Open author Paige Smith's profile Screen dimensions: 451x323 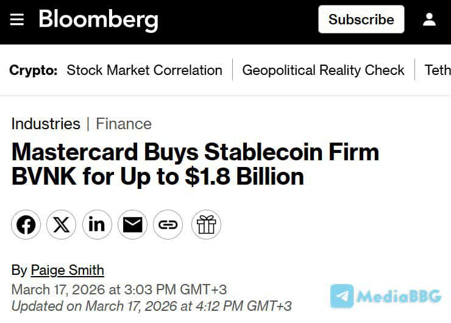point(67,270)
